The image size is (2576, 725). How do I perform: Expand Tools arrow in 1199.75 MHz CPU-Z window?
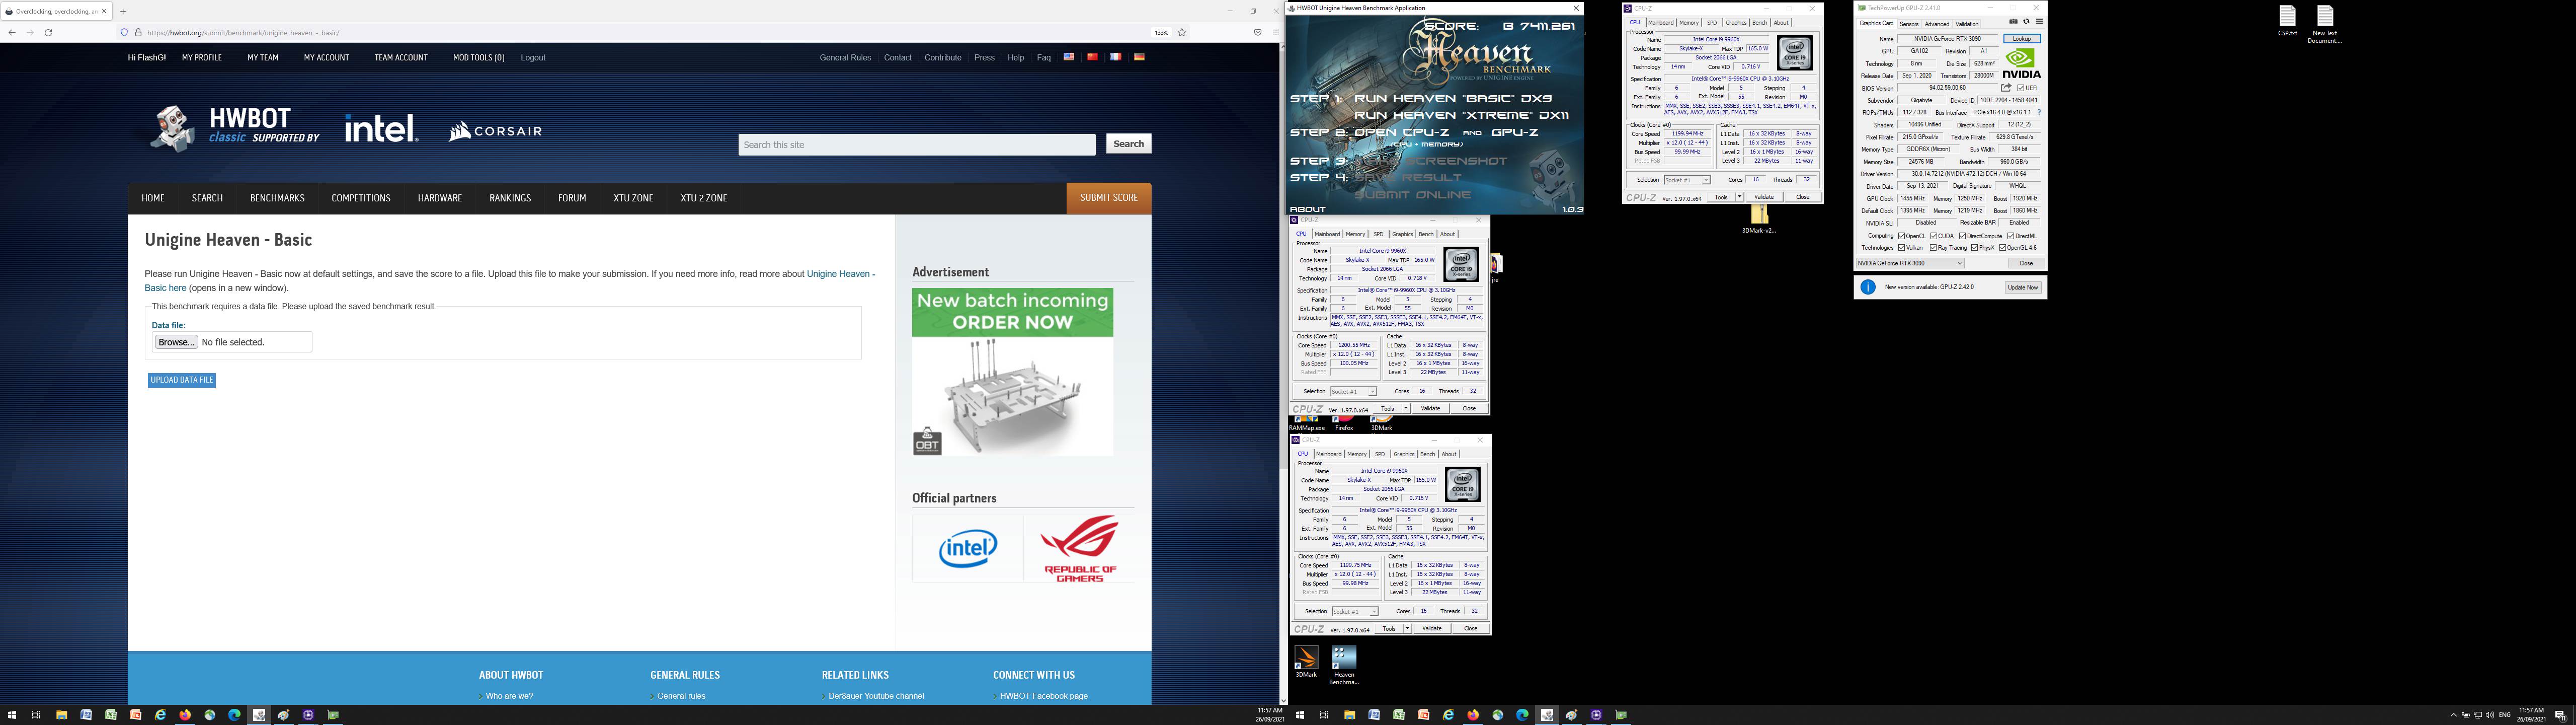point(1408,629)
